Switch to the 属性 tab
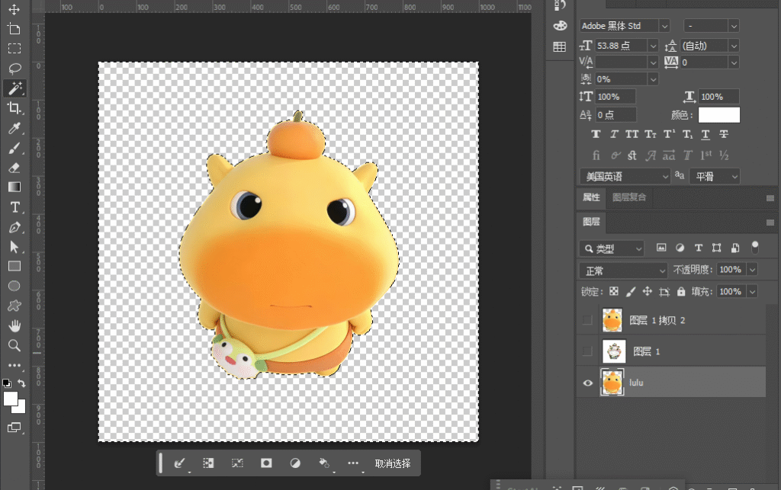The height and width of the screenshot is (490, 781). tap(591, 197)
